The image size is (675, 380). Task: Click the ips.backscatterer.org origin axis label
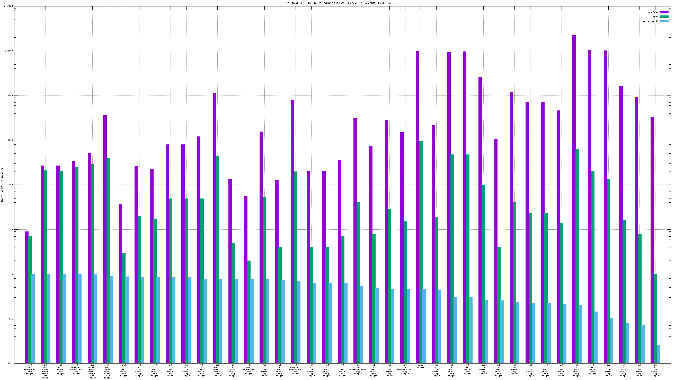358,369
